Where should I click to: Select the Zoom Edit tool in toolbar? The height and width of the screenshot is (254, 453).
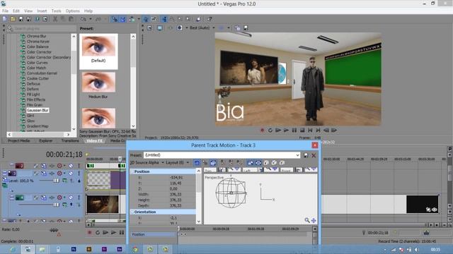coord(188,19)
